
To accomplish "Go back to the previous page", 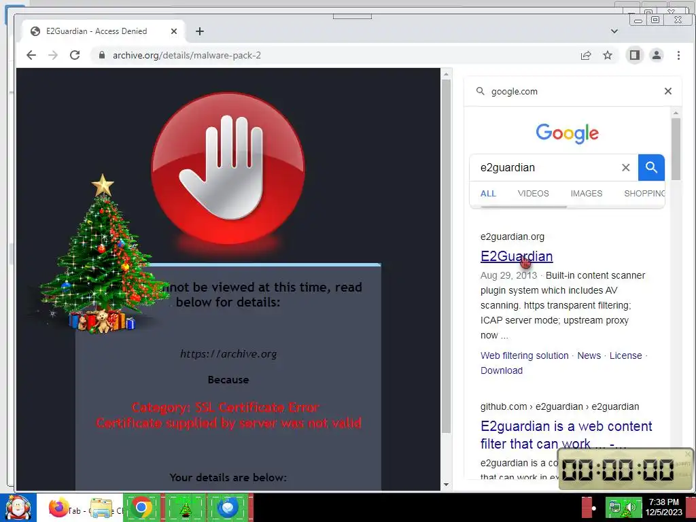I will 31,55.
